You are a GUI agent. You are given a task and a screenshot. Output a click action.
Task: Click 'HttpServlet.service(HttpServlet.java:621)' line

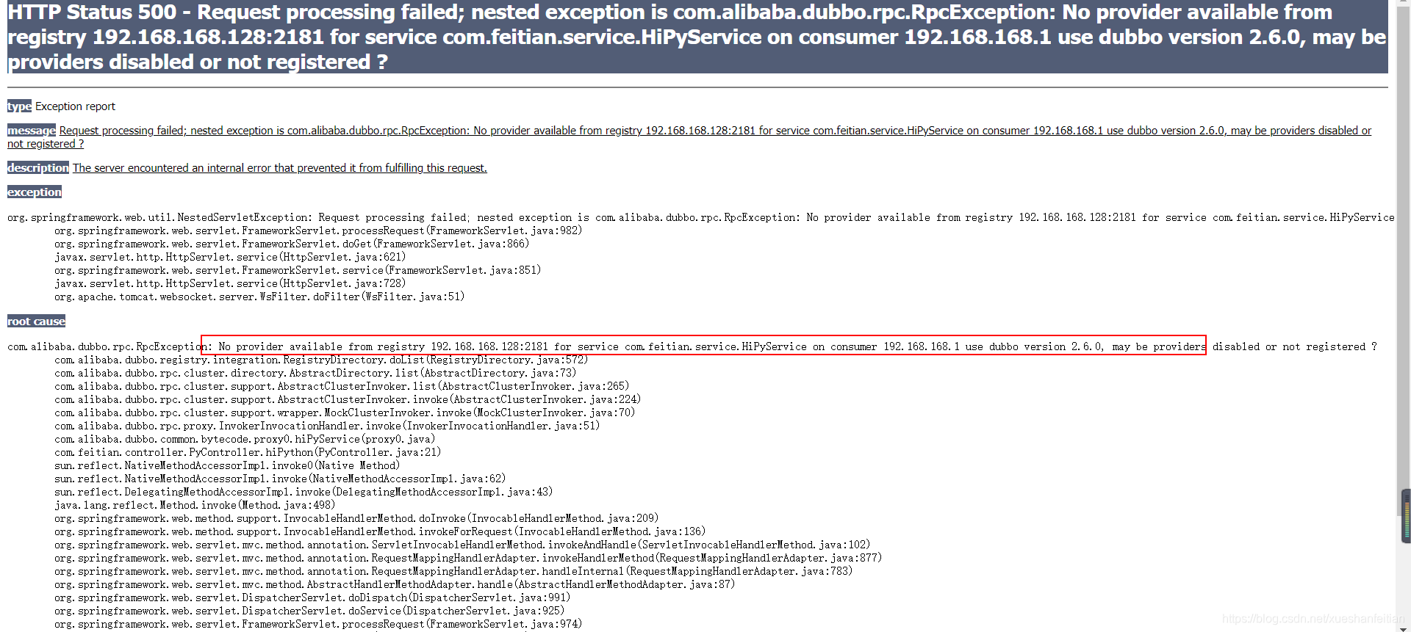pyautogui.click(x=230, y=257)
